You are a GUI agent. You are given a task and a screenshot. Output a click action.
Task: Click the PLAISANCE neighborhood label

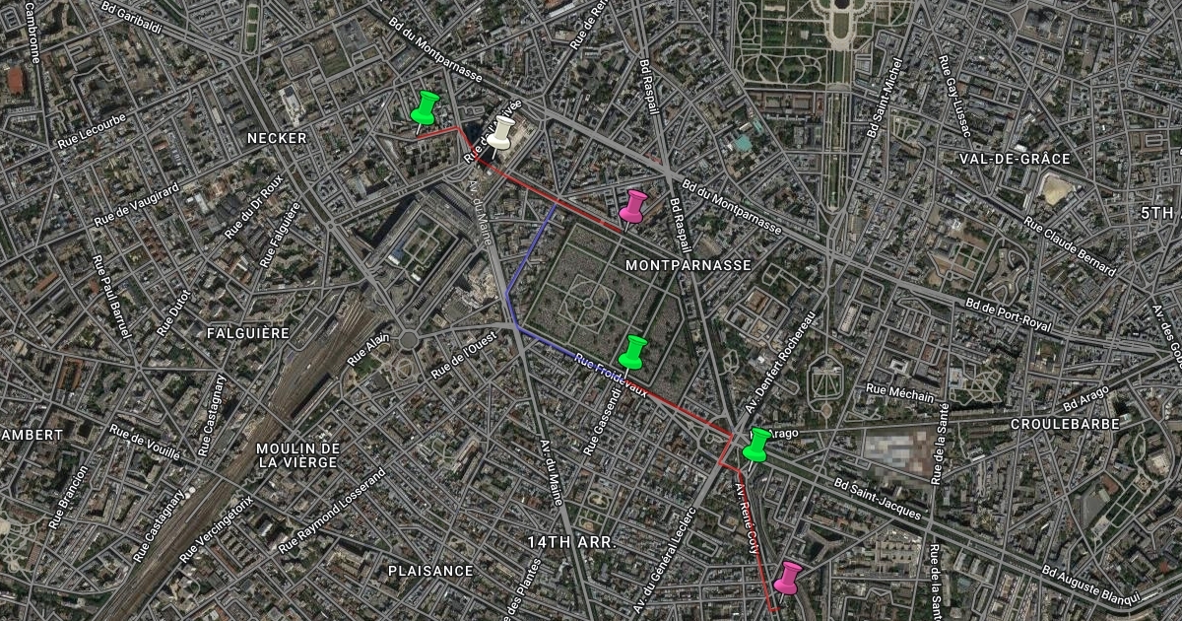[x=430, y=571]
